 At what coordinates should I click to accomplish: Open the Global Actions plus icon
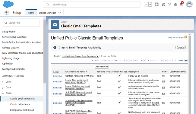[156, 5]
